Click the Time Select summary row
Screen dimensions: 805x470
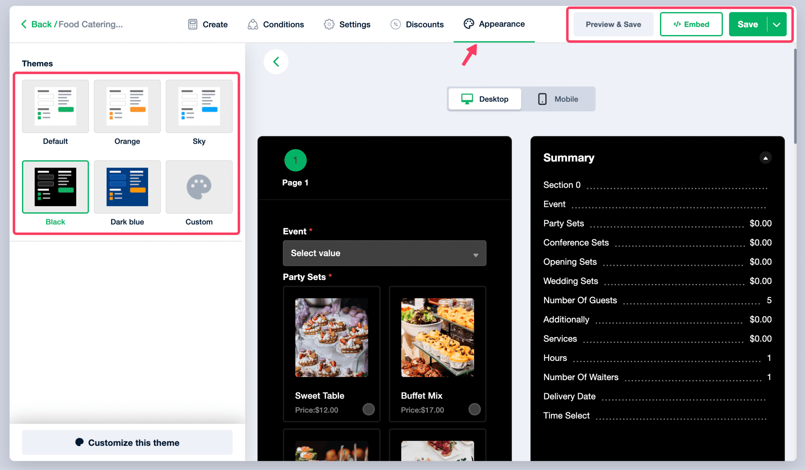click(658, 415)
